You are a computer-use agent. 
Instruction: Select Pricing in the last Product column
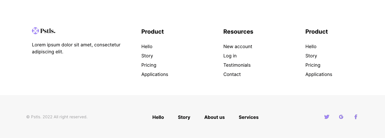(313, 65)
